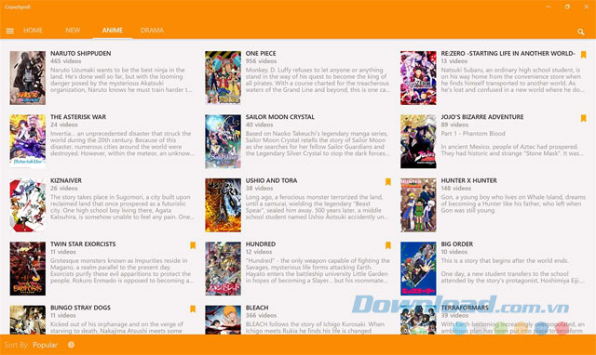Screen dimensions: 596x355
Task: Click "89 videos" under JoJo's Bizarre Adventure
Action: [x=454, y=125]
